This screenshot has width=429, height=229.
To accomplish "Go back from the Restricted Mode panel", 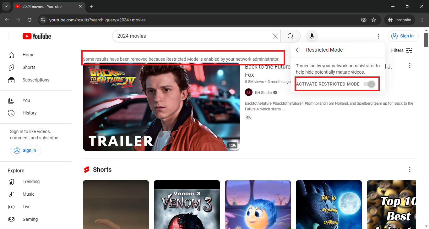I will (298, 50).
